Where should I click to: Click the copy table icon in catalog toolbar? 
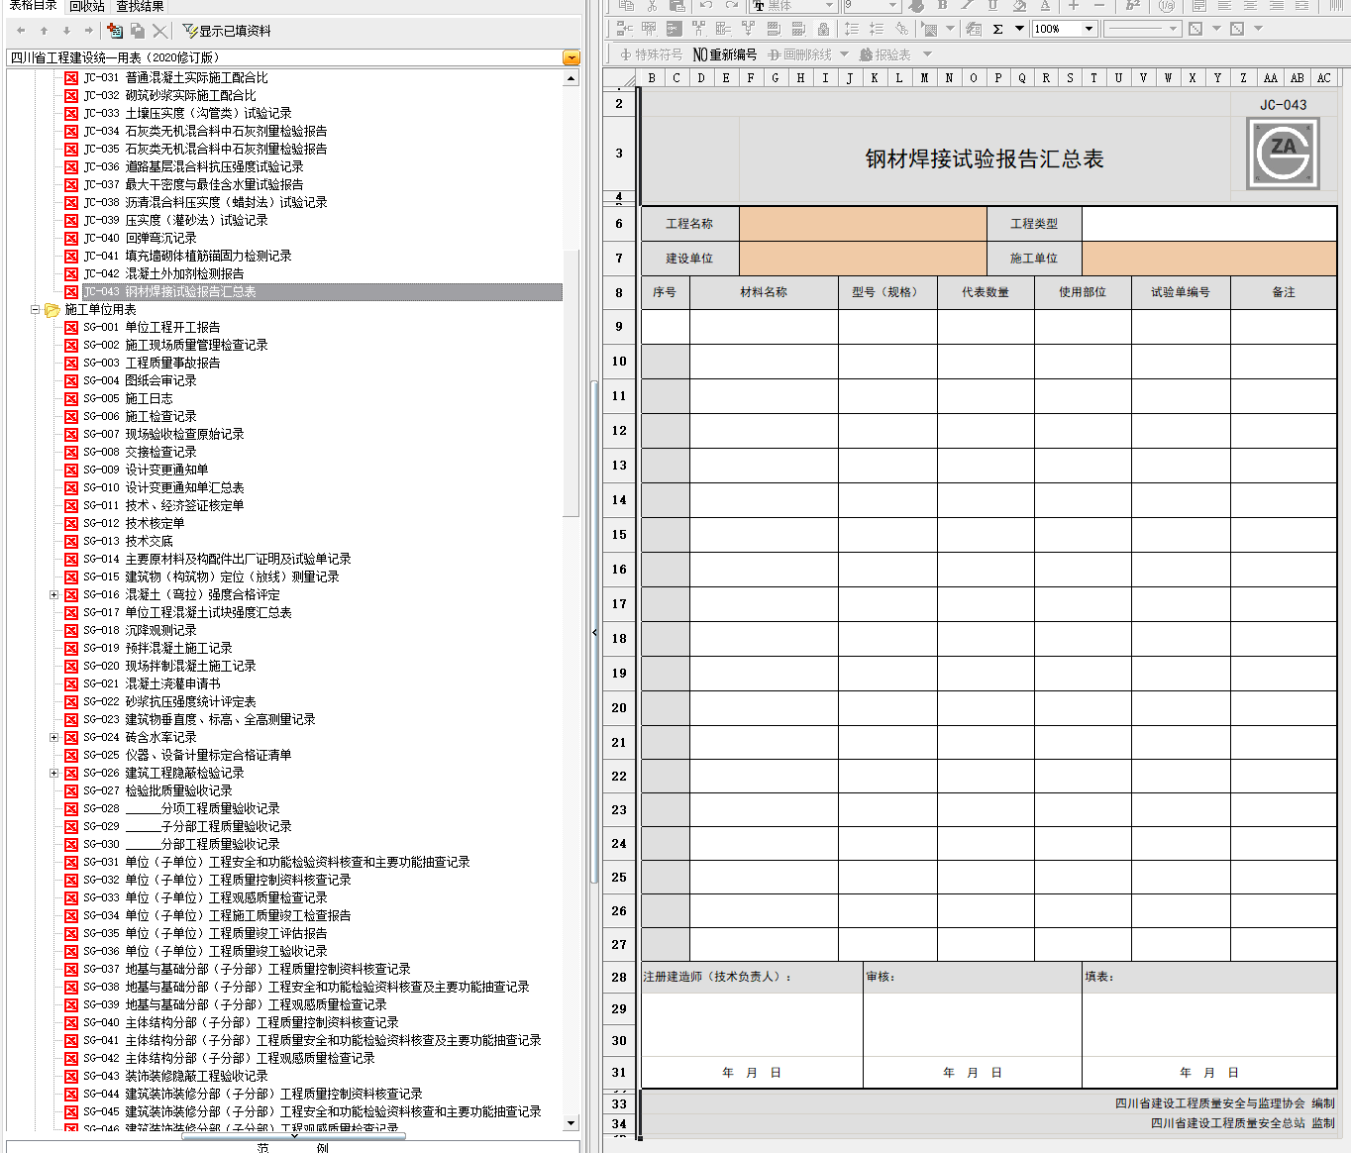(138, 31)
